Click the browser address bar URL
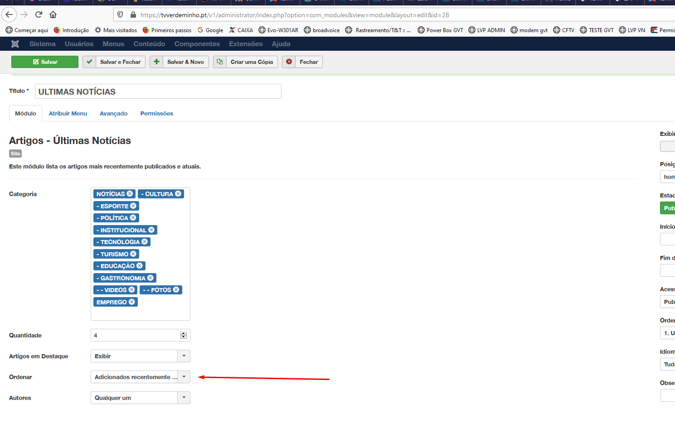The width and height of the screenshot is (675, 428). [295, 15]
